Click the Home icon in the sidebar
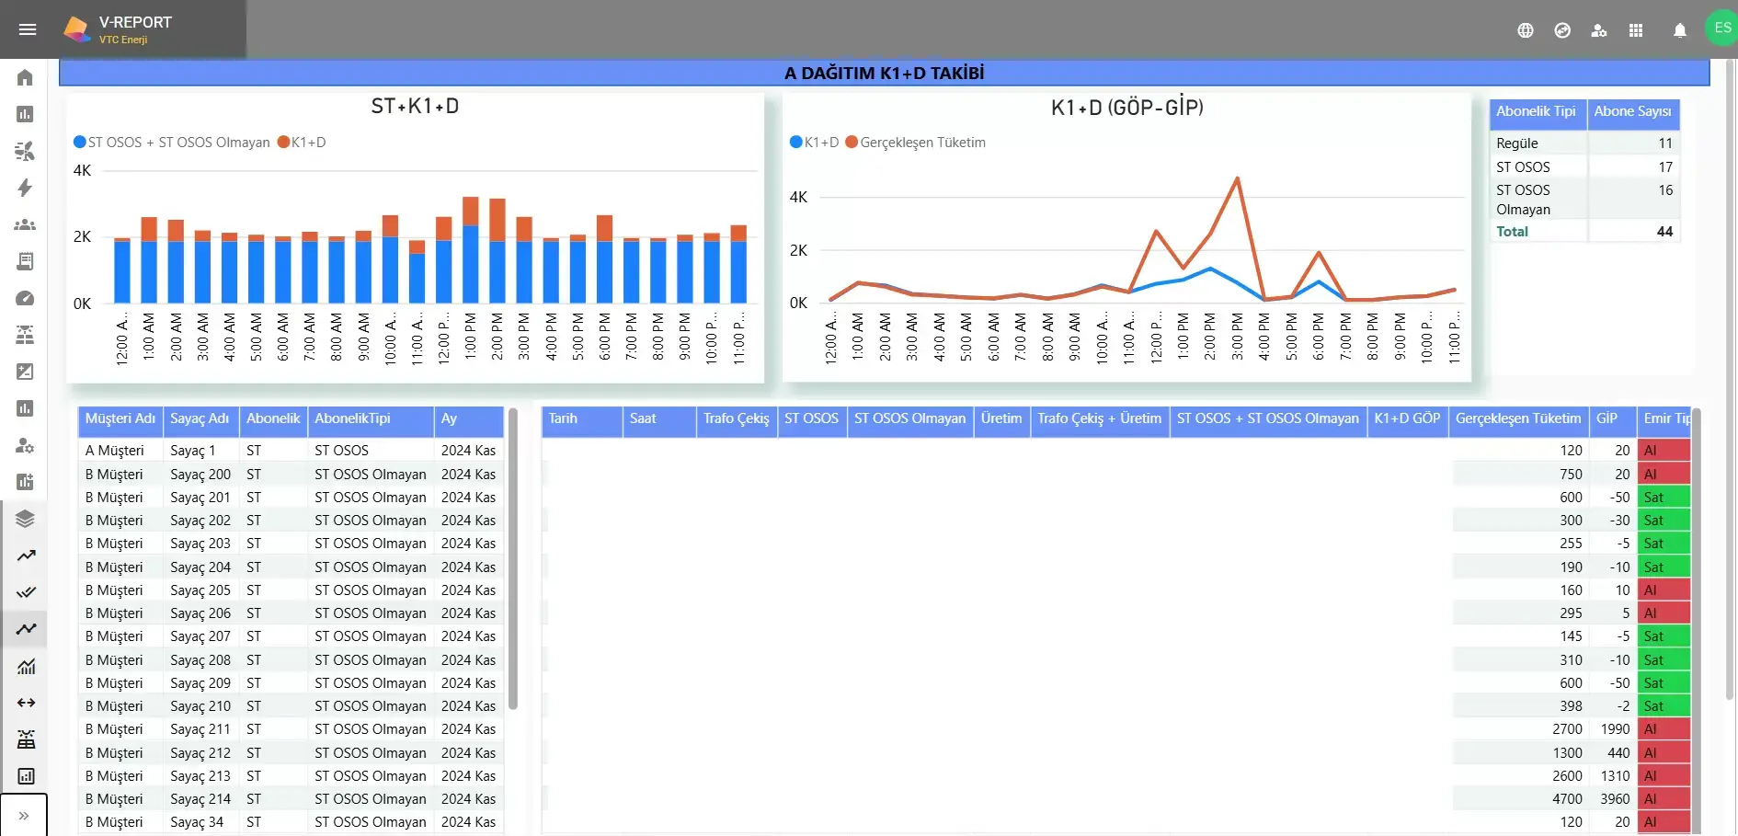1738x836 pixels. click(25, 77)
